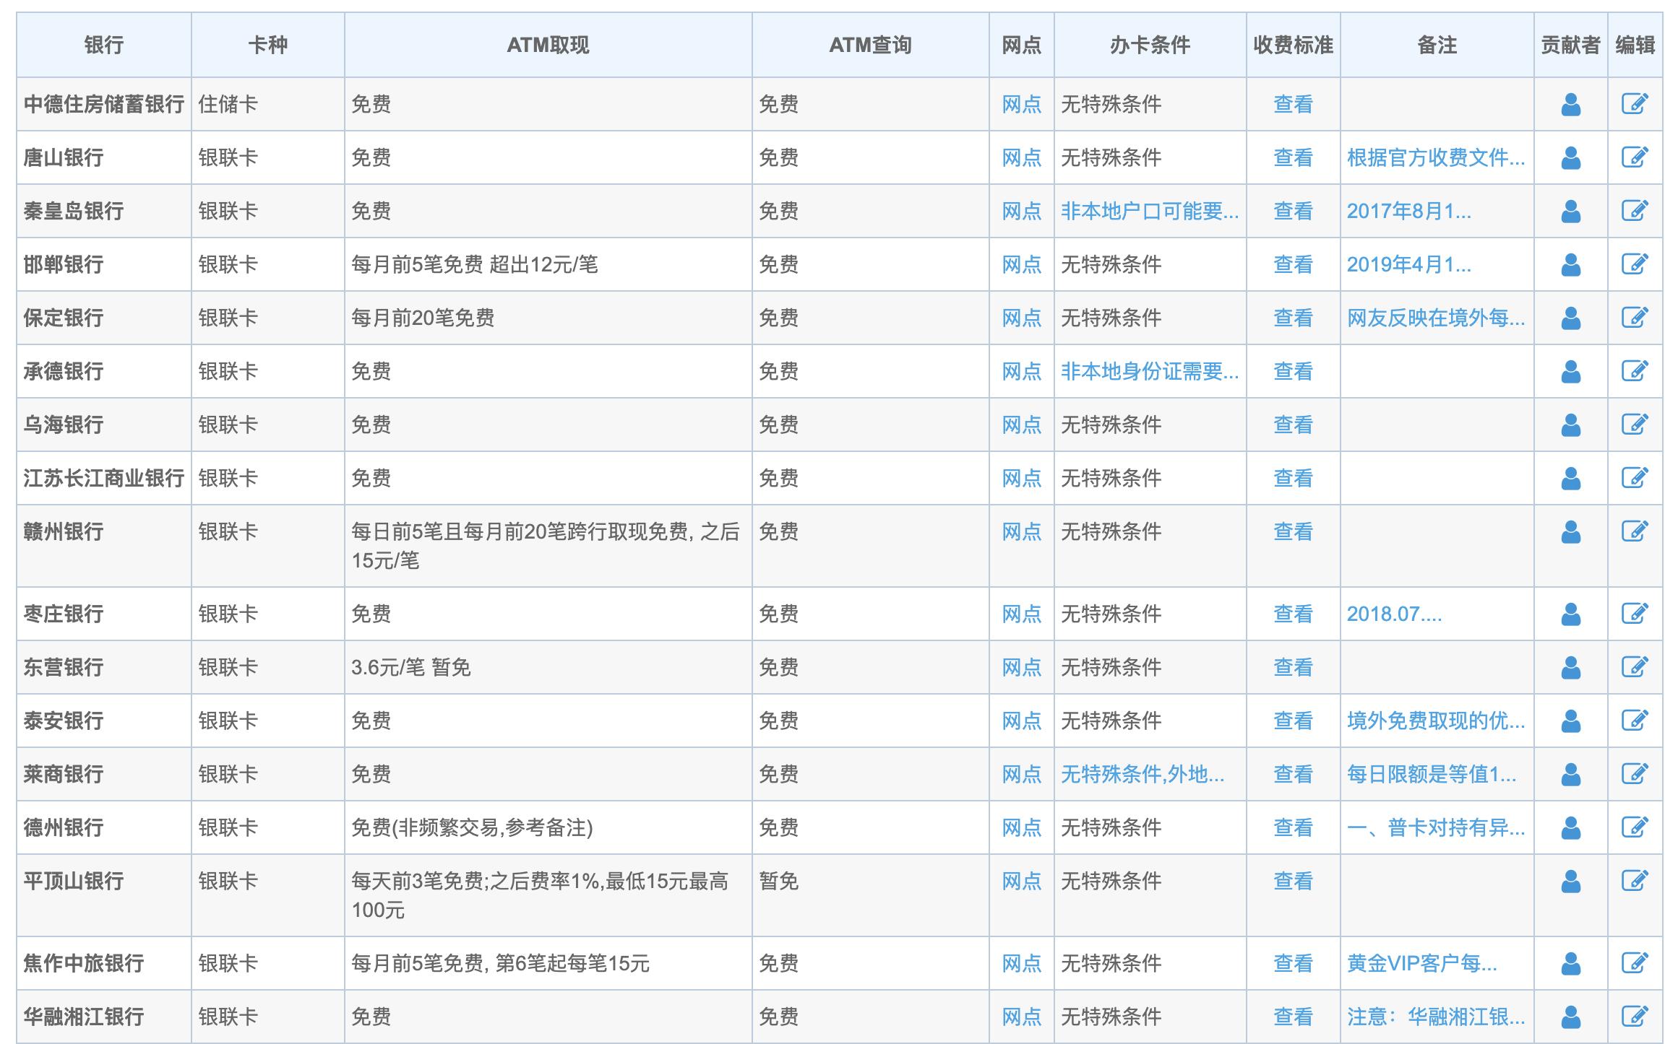Image resolution: width=1665 pixels, height=1044 pixels.
Task: Select 暂免 ATM查询 cell of 平顶山银行
Action: tap(870, 895)
